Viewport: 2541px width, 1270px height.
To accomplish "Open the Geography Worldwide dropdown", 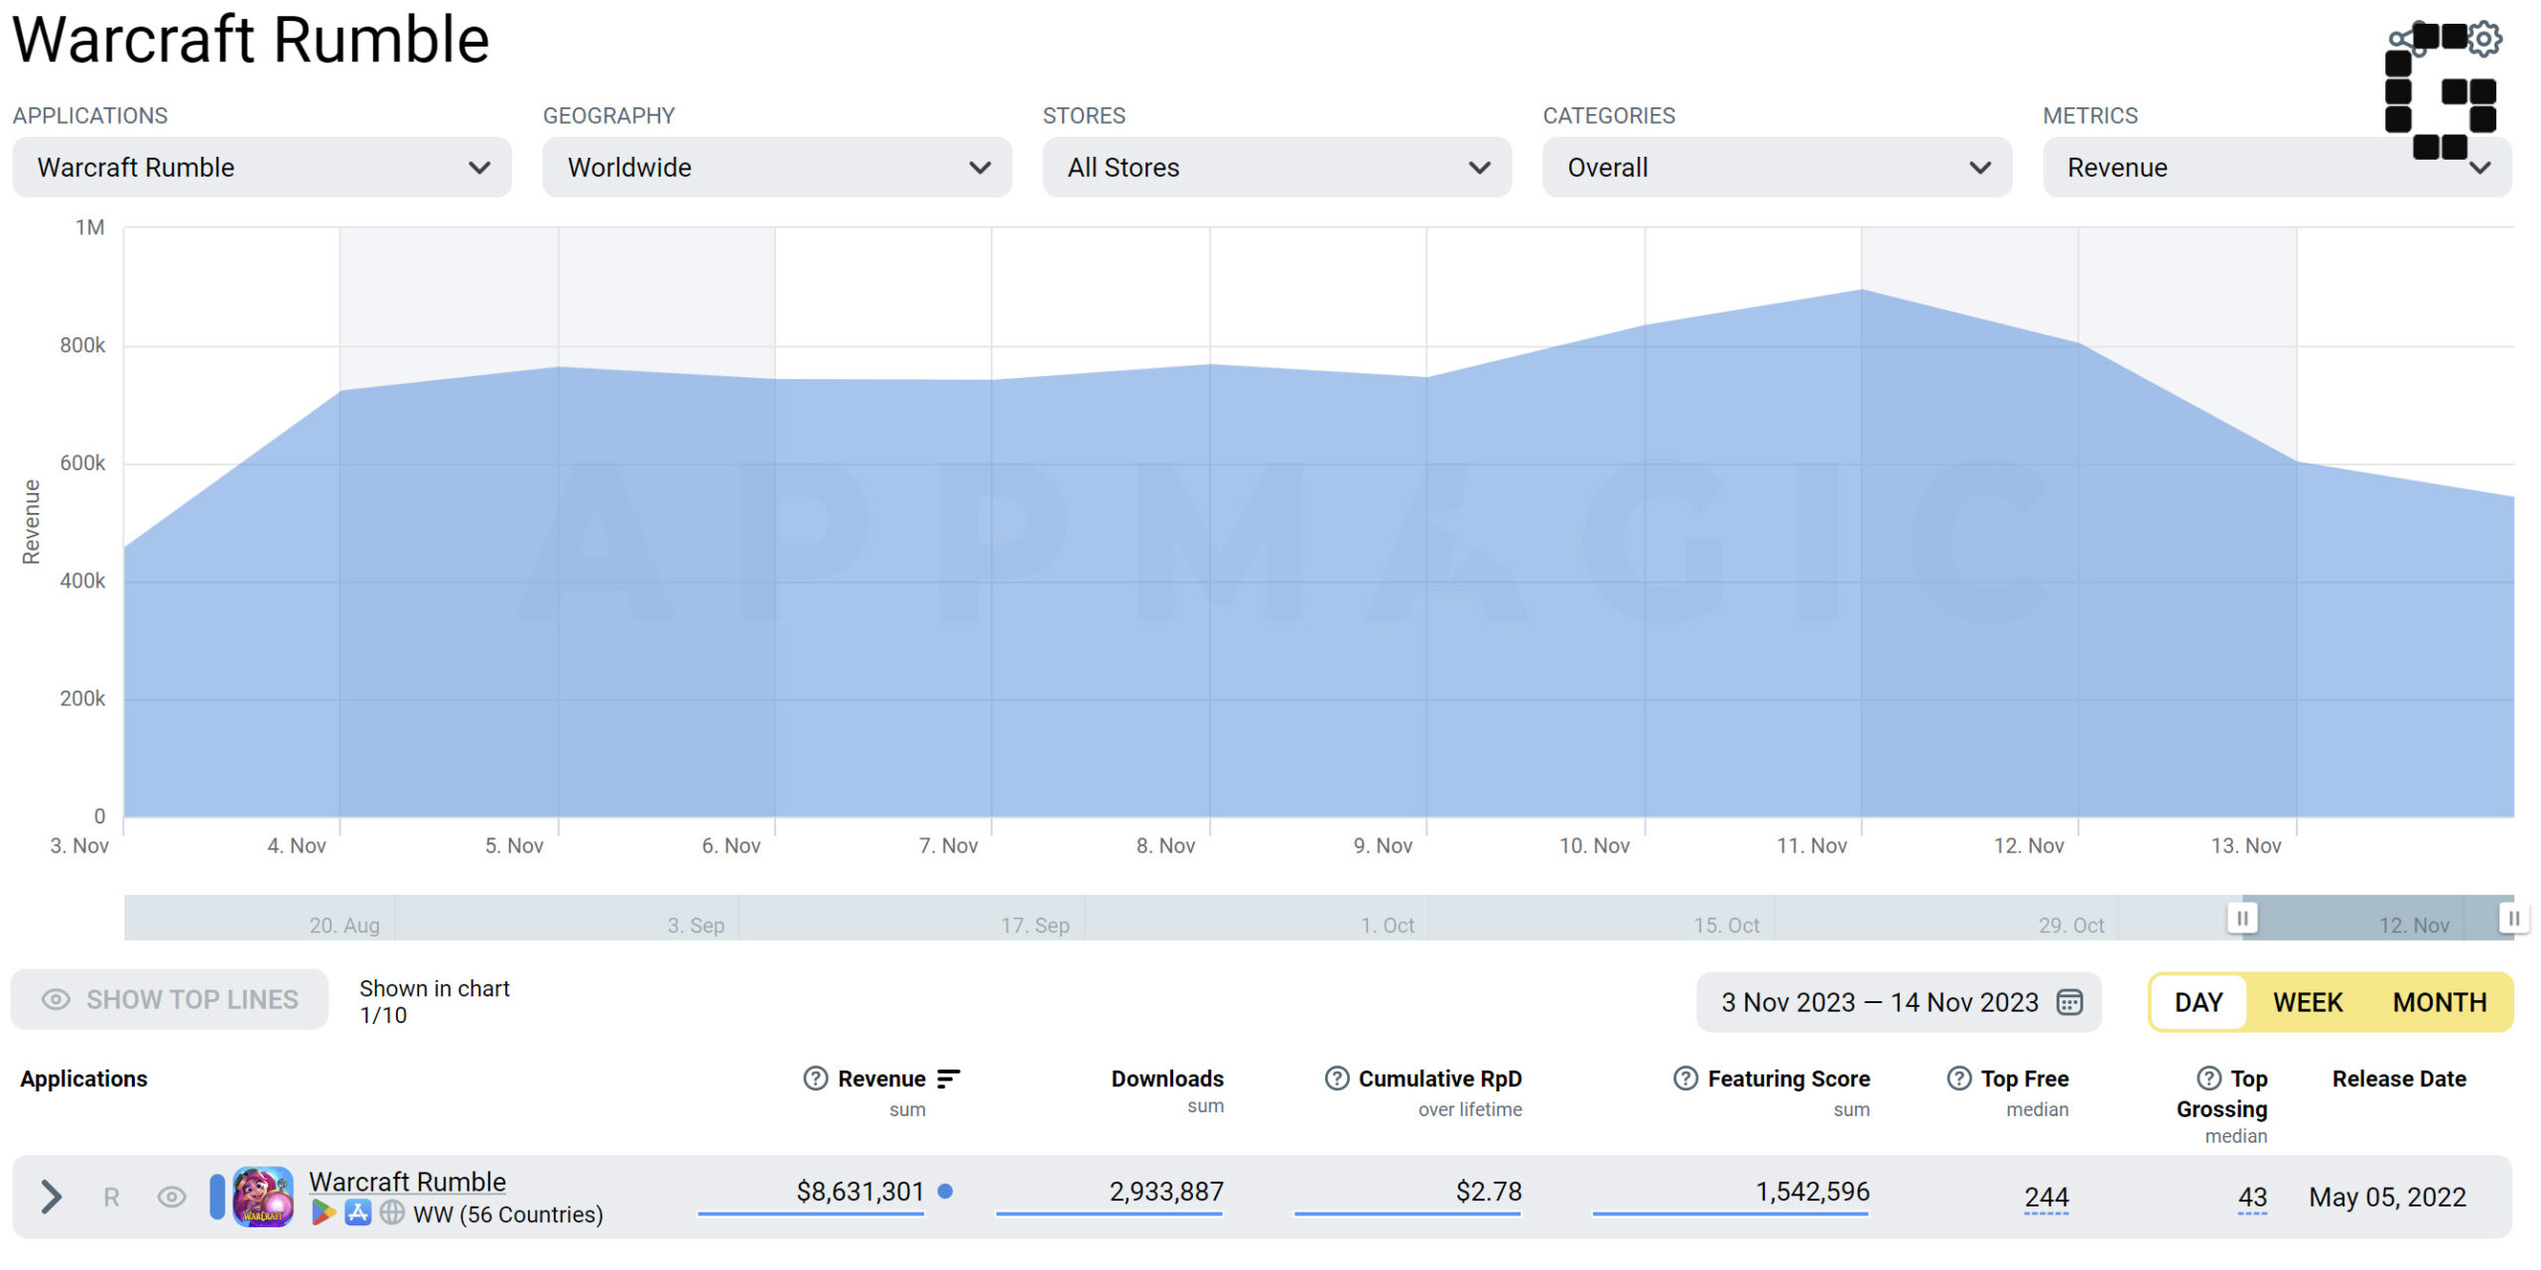I will pyautogui.click(x=777, y=168).
